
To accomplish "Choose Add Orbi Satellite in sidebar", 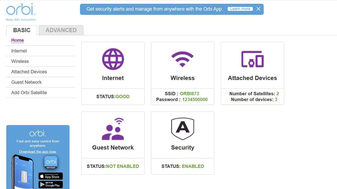I will coord(29,93).
